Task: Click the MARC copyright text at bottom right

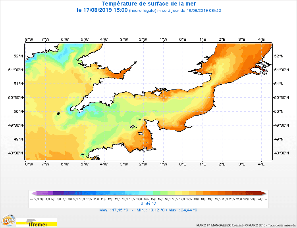Action: [x=245, y=225]
